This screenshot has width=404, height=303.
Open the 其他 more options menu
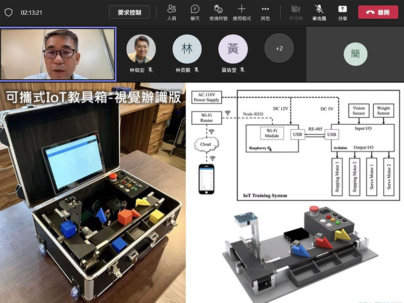(x=265, y=12)
